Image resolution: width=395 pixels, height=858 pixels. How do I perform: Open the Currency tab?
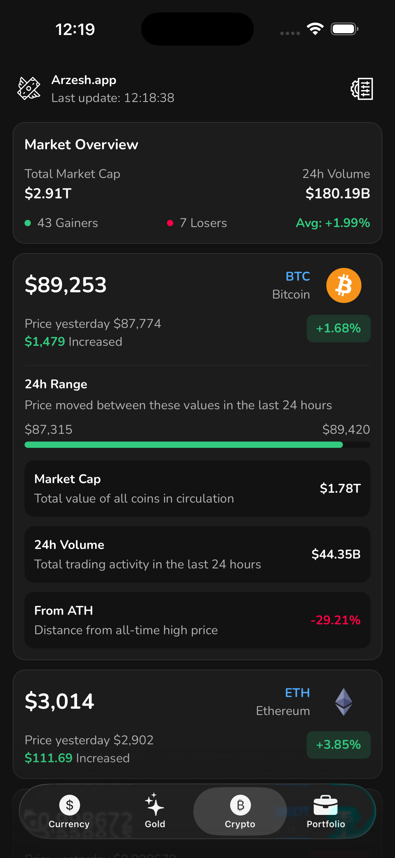click(69, 812)
